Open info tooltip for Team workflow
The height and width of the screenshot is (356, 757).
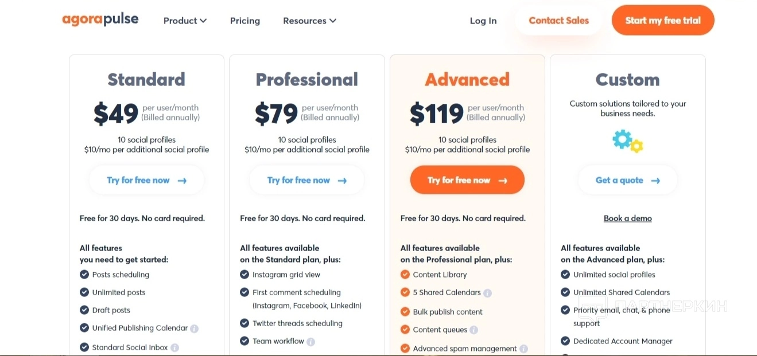(310, 342)
